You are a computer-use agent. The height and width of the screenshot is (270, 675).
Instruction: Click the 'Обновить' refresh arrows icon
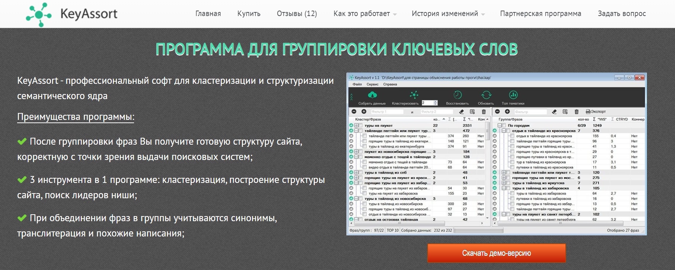(x=486, y=95)
